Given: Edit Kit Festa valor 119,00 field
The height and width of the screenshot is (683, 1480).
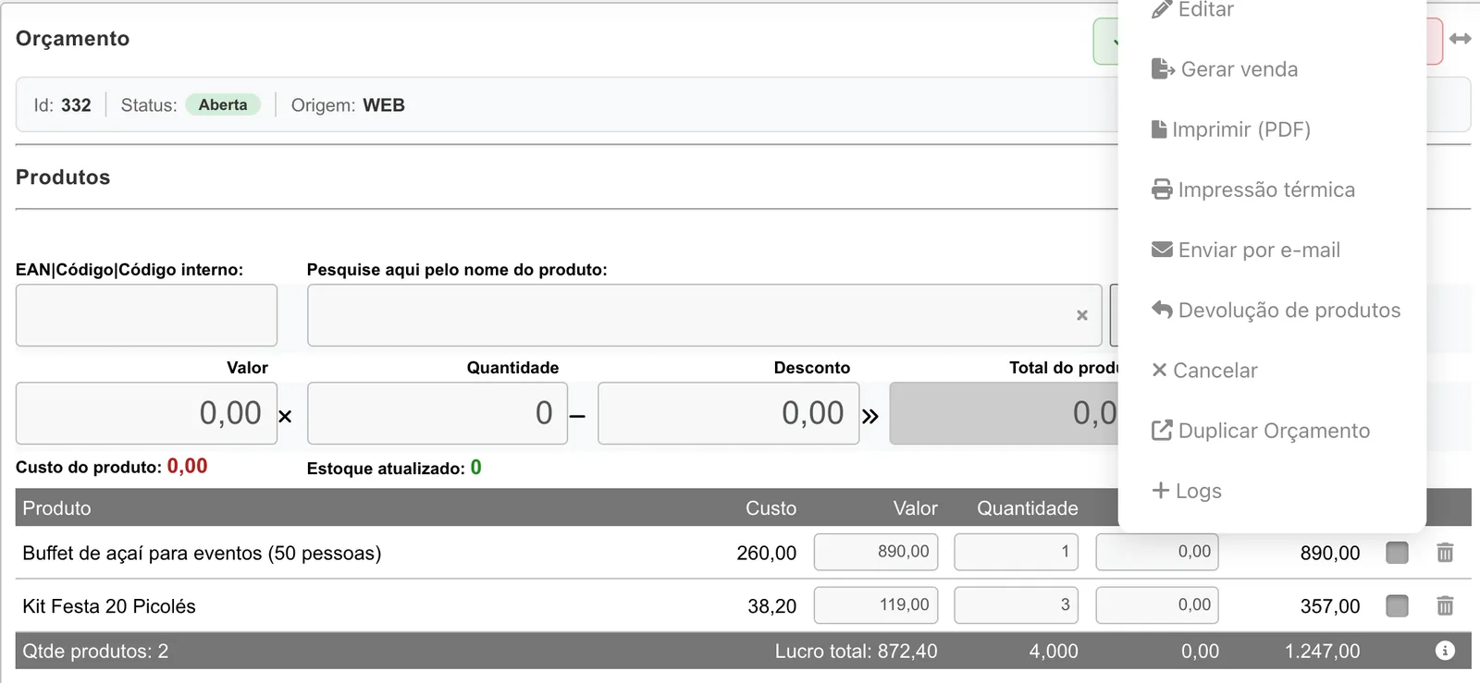Looking at the screenshot, I should point(876,604).
